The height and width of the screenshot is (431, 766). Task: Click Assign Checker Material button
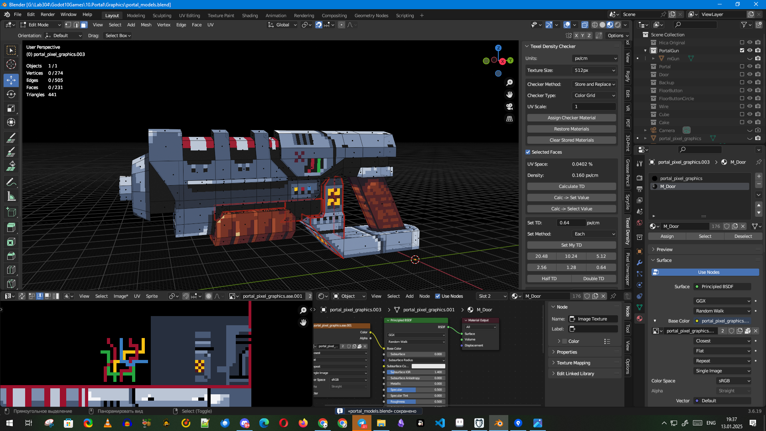coord(571,118)
